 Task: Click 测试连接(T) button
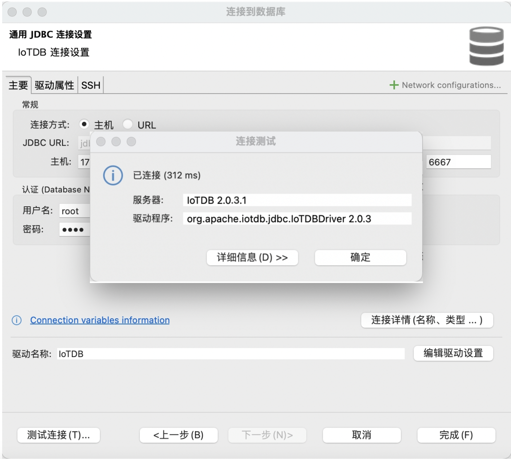59,436
